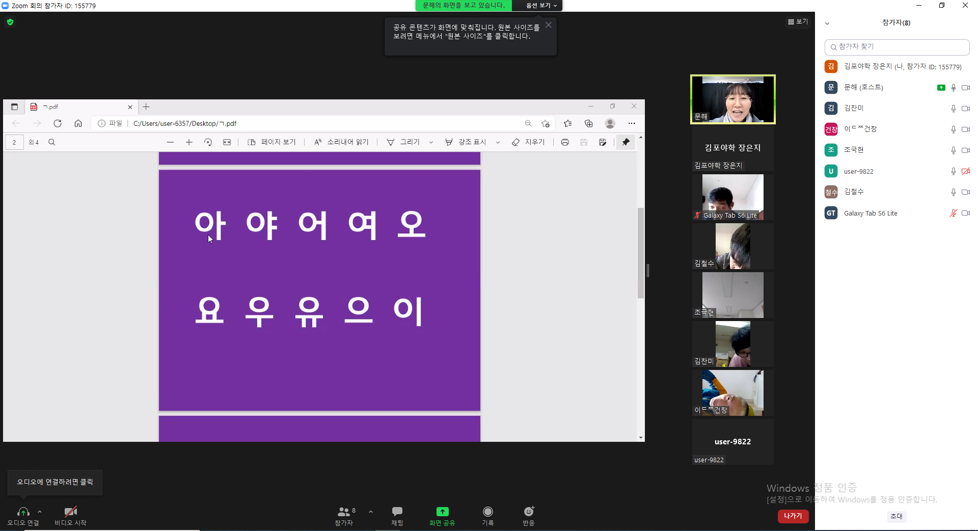Select 문해 host video thumbnail

point(732,99)
